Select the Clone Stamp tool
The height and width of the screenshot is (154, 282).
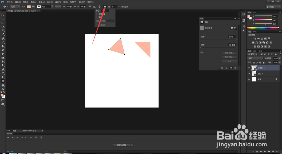coord(3,46)
